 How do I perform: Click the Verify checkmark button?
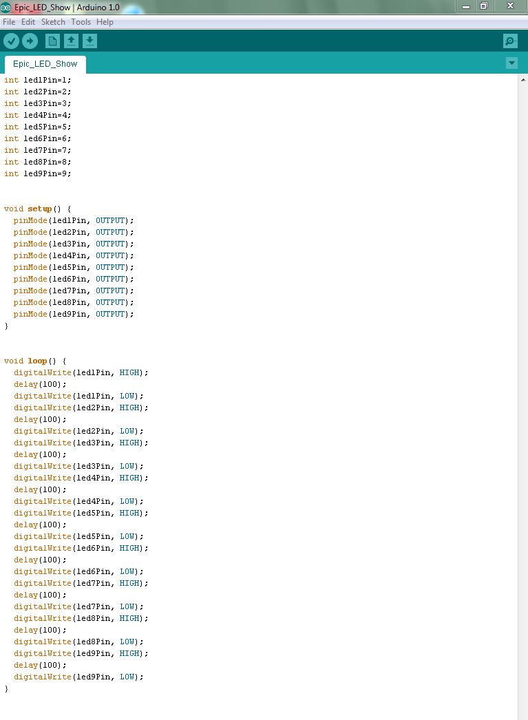(11, 41)
